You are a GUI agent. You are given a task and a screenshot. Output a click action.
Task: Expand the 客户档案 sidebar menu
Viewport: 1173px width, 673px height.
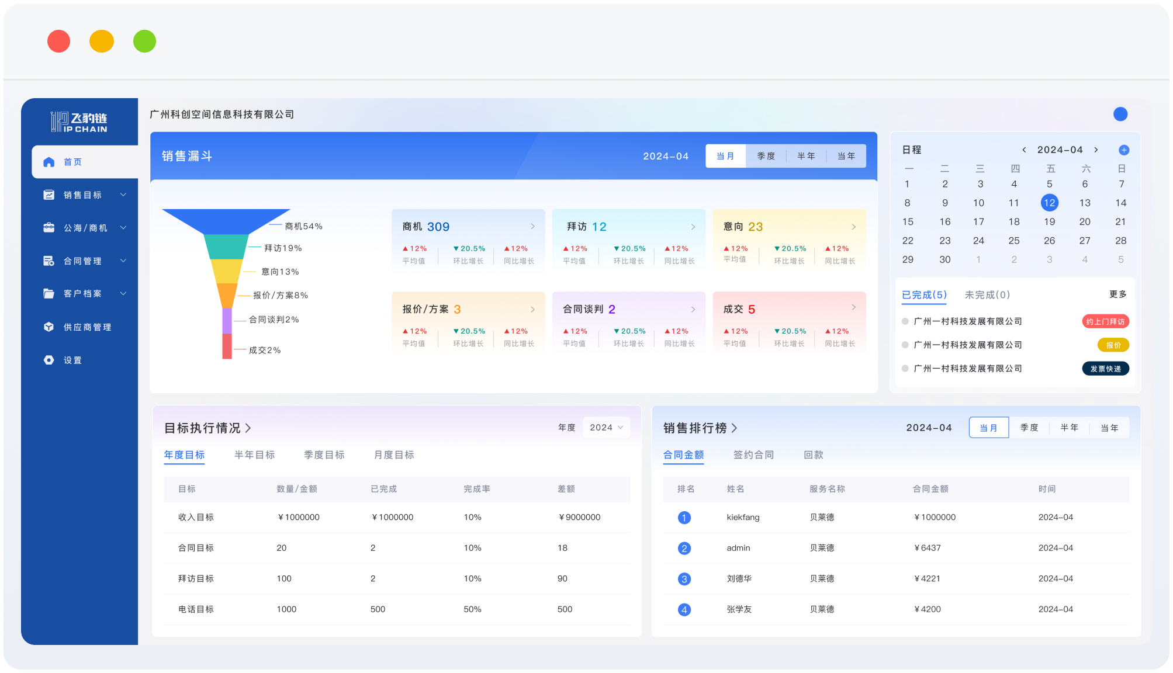click(x=123, y=293)
